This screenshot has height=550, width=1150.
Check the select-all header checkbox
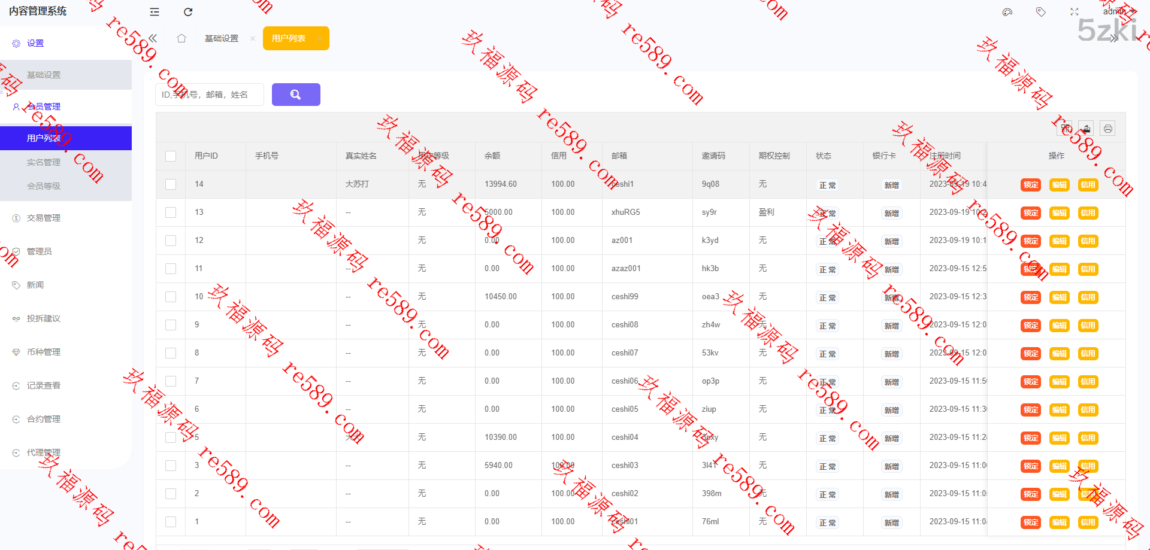(x=171, y=156)
